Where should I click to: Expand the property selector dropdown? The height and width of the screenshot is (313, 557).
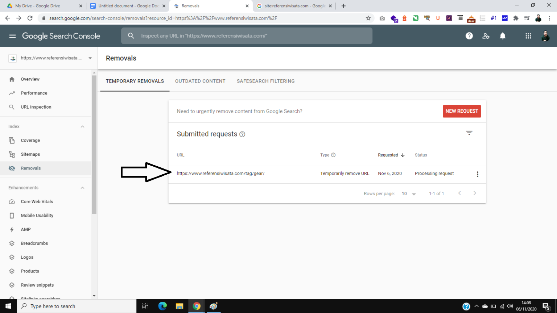(90, 58)
